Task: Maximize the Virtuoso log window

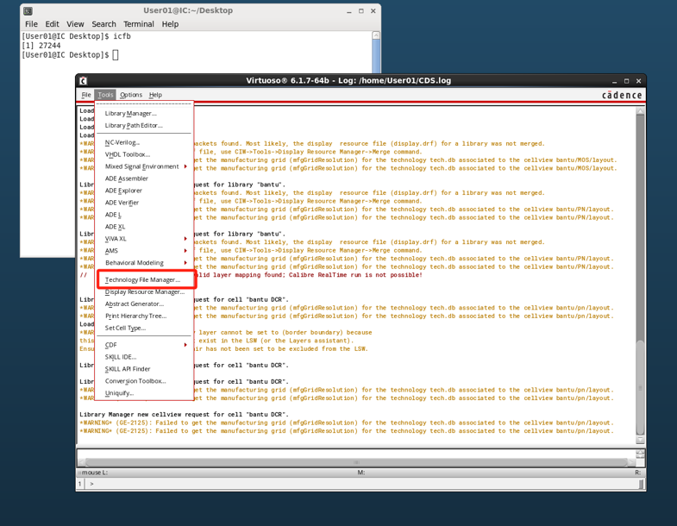Action: click(626, 81)
